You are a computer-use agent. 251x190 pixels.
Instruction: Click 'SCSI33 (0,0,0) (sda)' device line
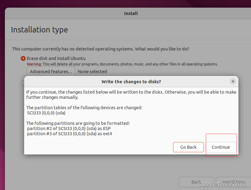coord(46,113)
